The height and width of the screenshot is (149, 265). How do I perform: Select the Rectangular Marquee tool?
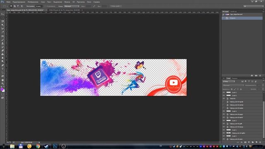(2, 18)
